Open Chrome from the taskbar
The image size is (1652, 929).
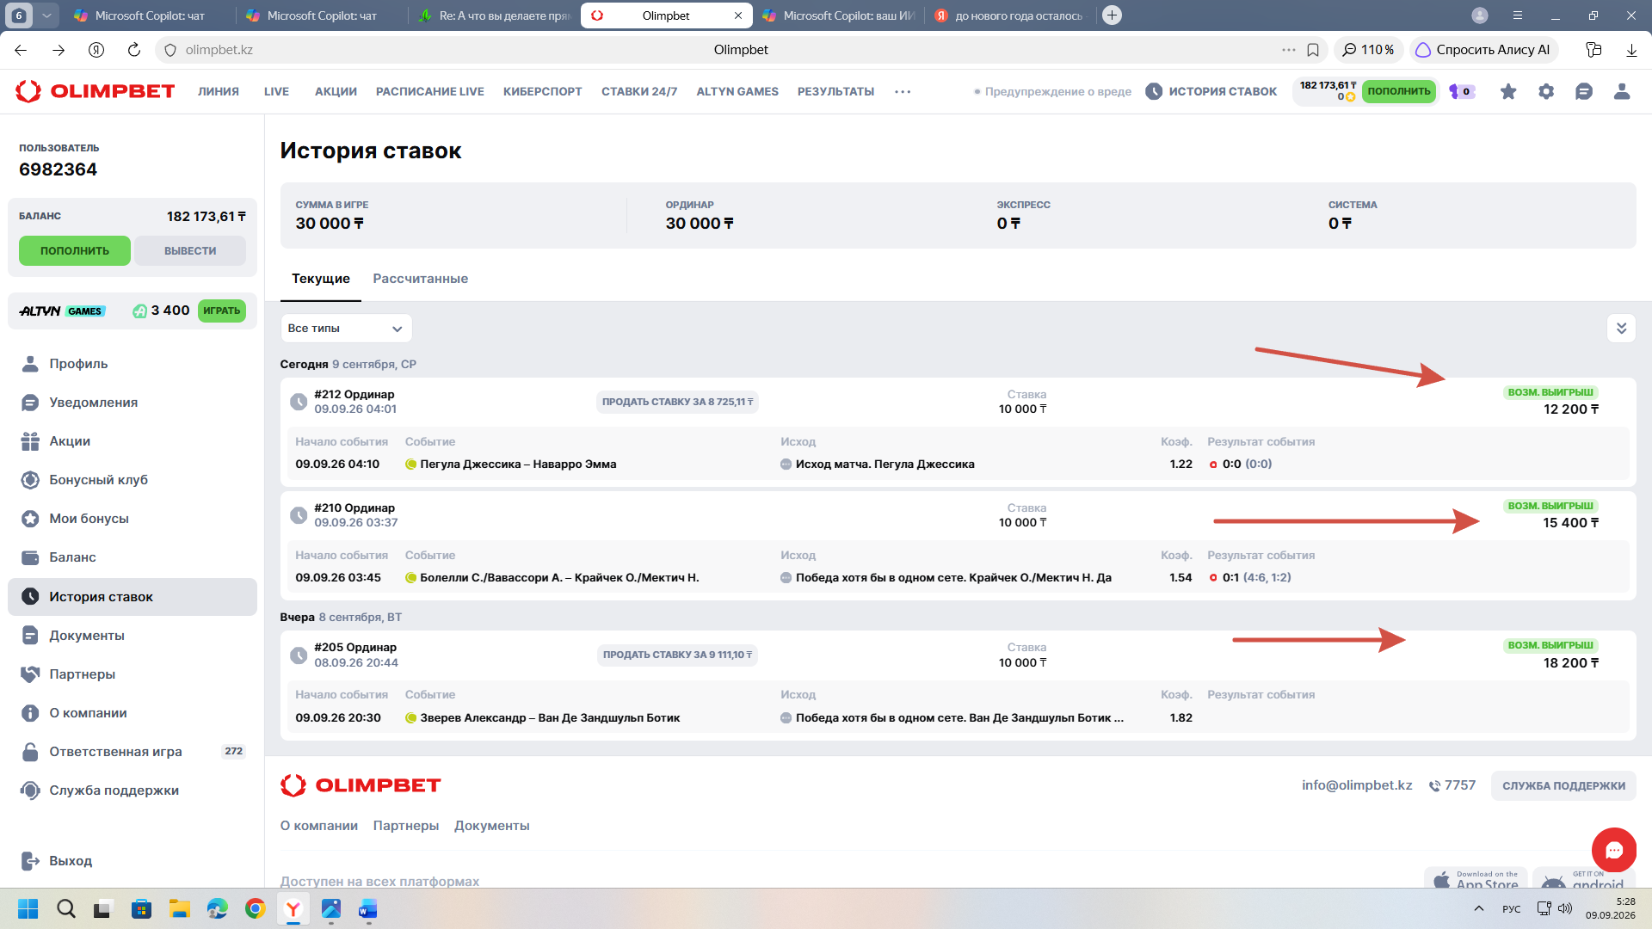pyautogui.click(x=255, y=909)
